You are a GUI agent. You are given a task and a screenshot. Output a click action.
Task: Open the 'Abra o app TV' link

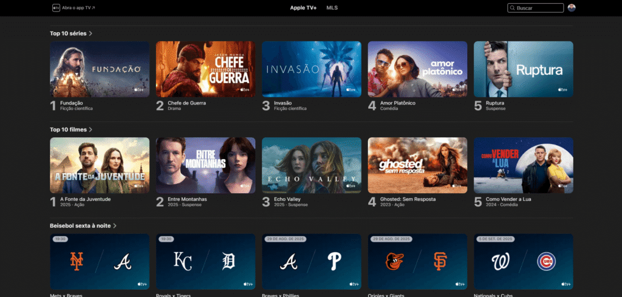coord(78,7)
